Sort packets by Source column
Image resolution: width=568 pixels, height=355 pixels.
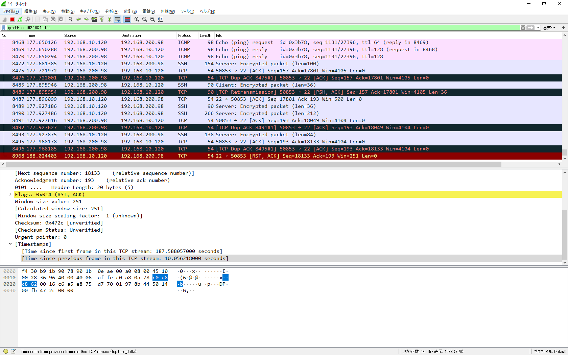click(x=91, y=35)
